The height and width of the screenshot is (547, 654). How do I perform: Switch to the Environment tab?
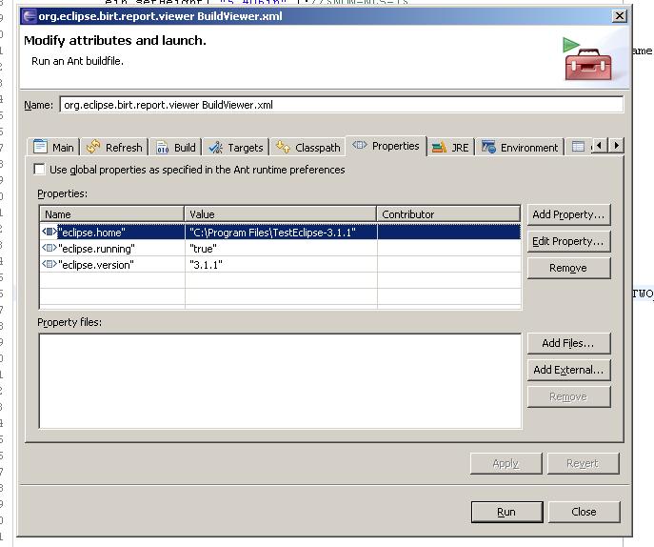[x=520, y=148]
